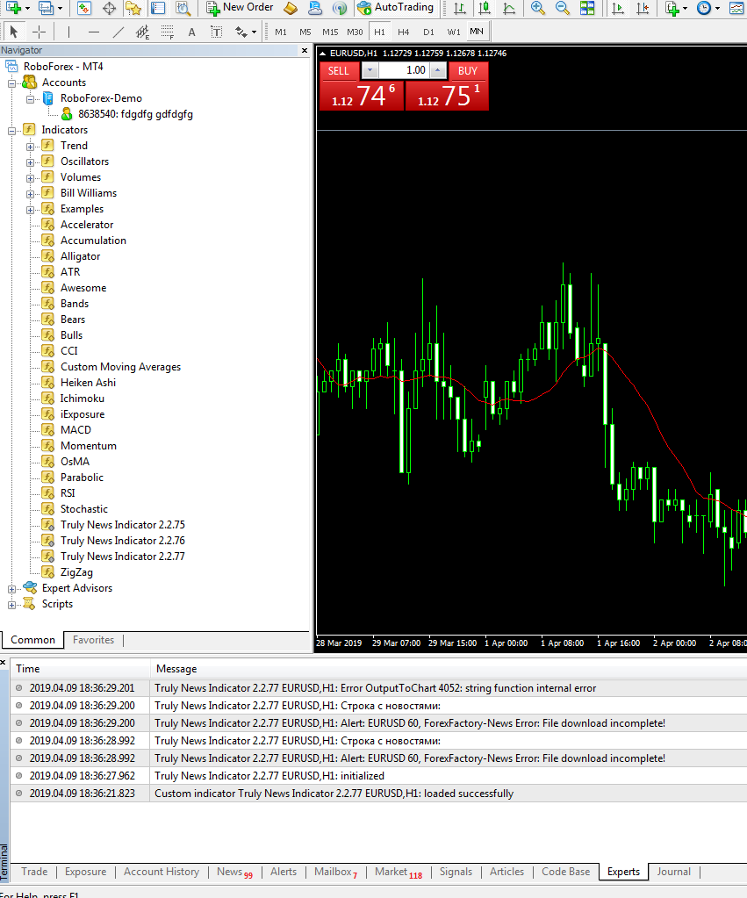This screenshot has width=747, height=898.
Task: Select the vertical line drawing tool
Action: [x=68, y=32]
